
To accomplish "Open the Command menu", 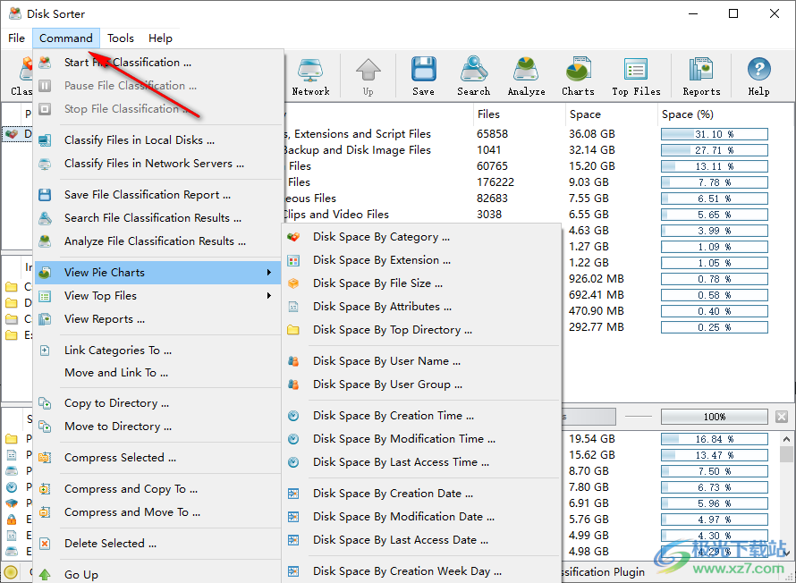I will point(66,38).
